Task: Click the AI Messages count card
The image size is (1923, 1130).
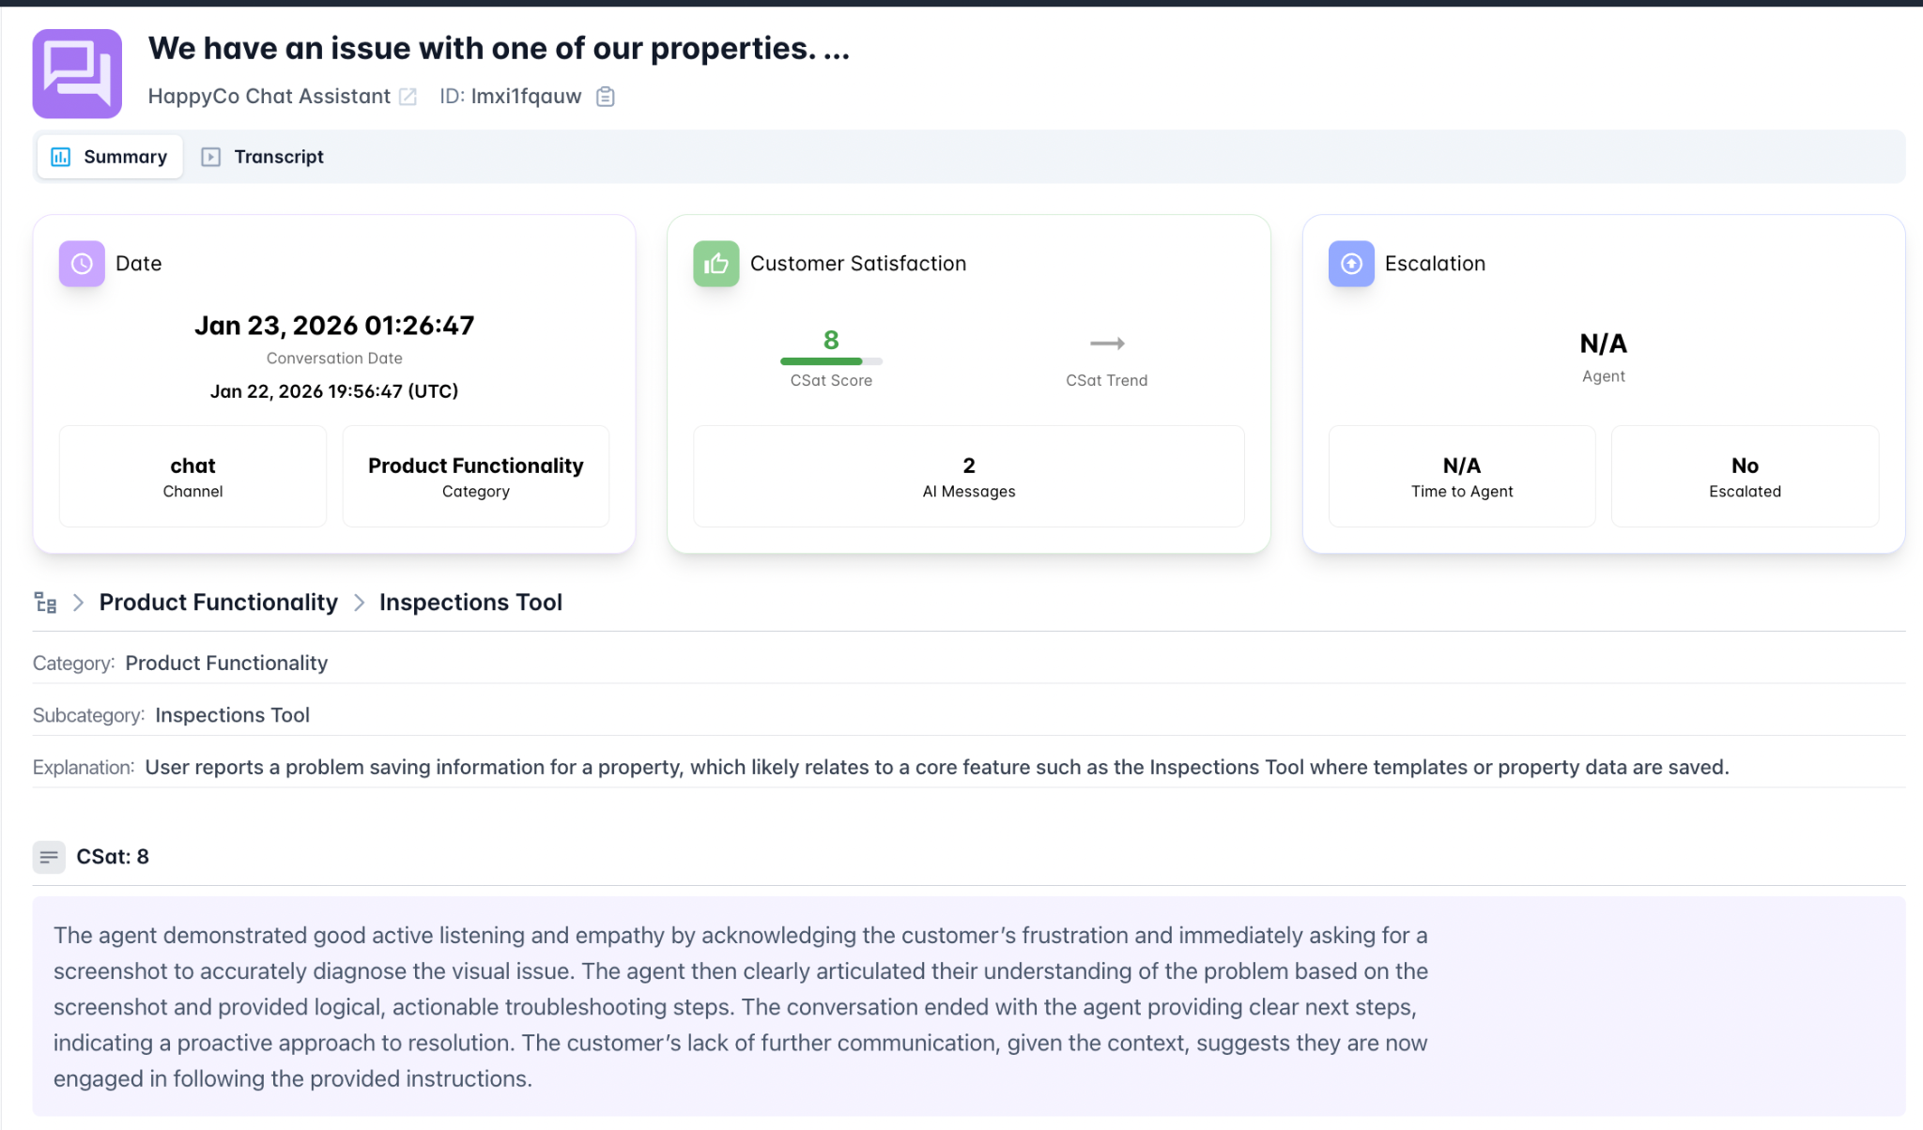Action: coord(968,477)
